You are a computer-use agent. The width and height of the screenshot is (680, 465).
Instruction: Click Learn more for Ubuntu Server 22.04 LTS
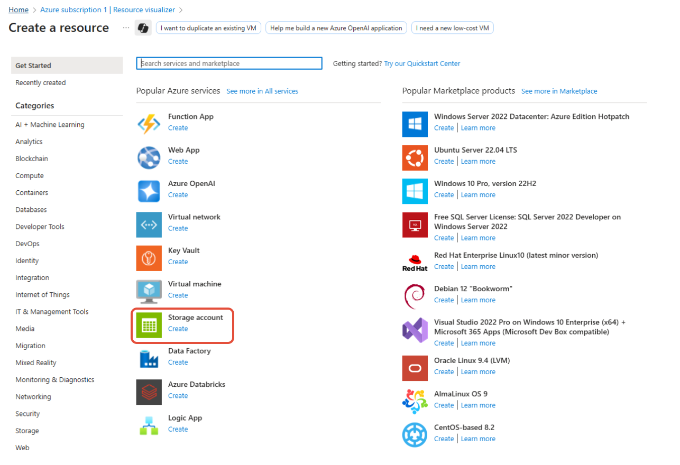tap(478, 161)
